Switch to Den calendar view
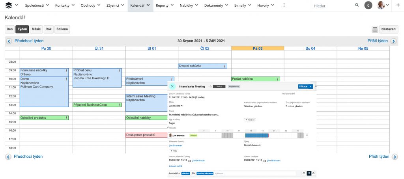The image size is (404, 179). point(9,29)
